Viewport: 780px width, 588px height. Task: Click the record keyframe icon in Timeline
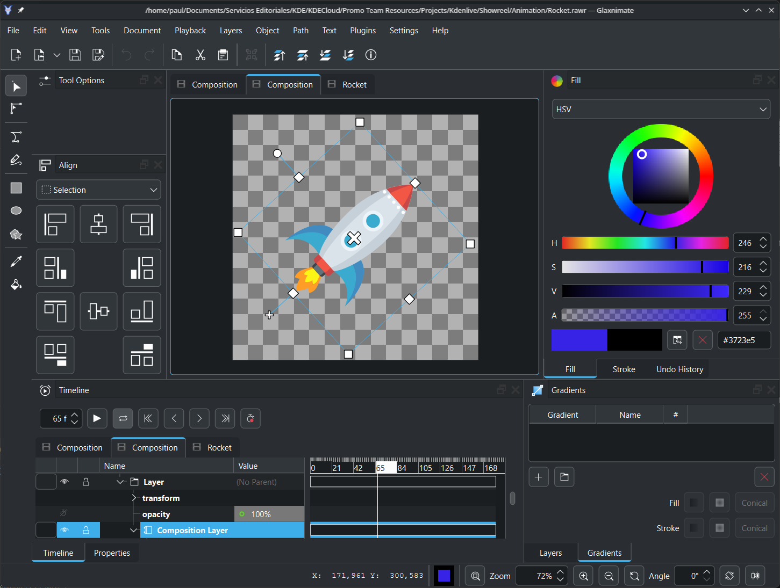pyautogui.click(x=251, y=418)
